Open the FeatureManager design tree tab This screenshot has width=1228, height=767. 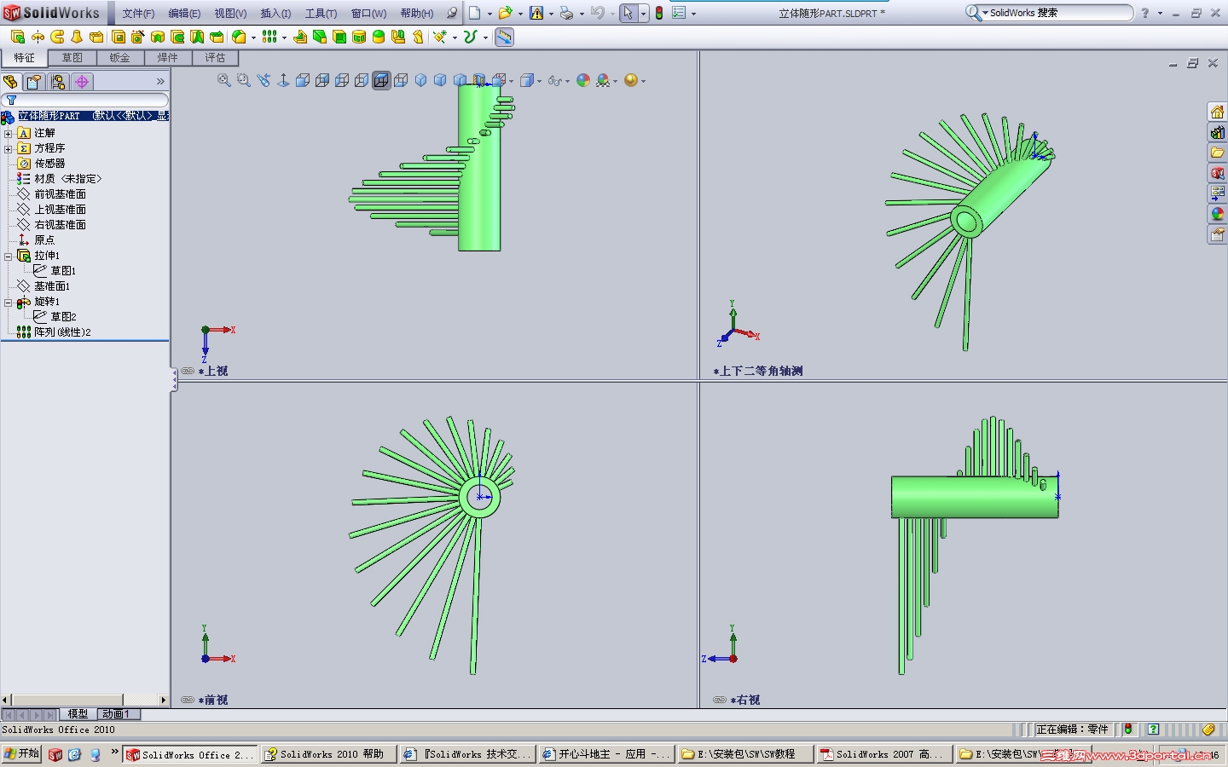(x=10, y=82)
